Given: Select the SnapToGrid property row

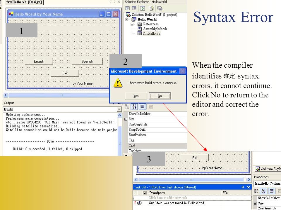Looking at the screenshot, I should click(x=155, y=129).
